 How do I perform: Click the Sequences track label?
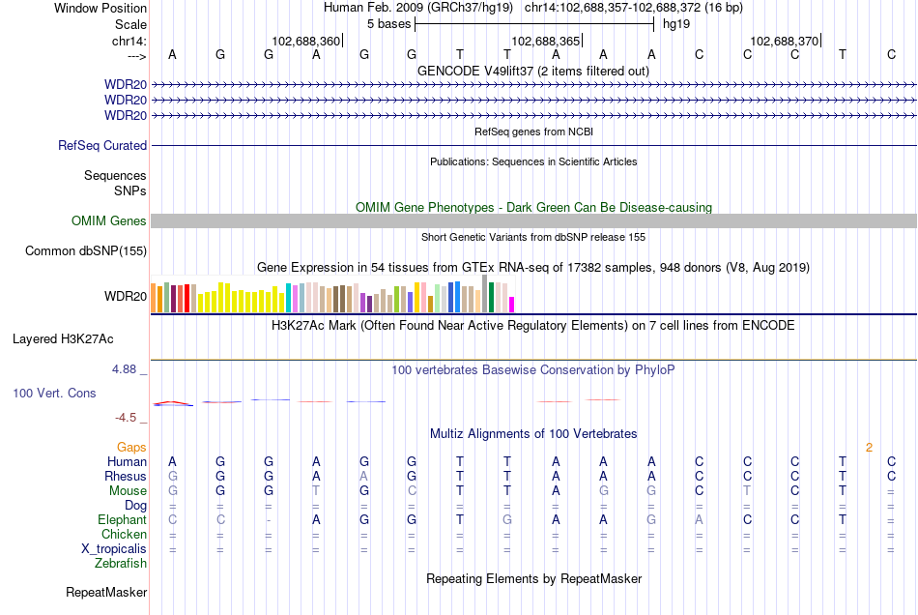click(x=115, y=175)
